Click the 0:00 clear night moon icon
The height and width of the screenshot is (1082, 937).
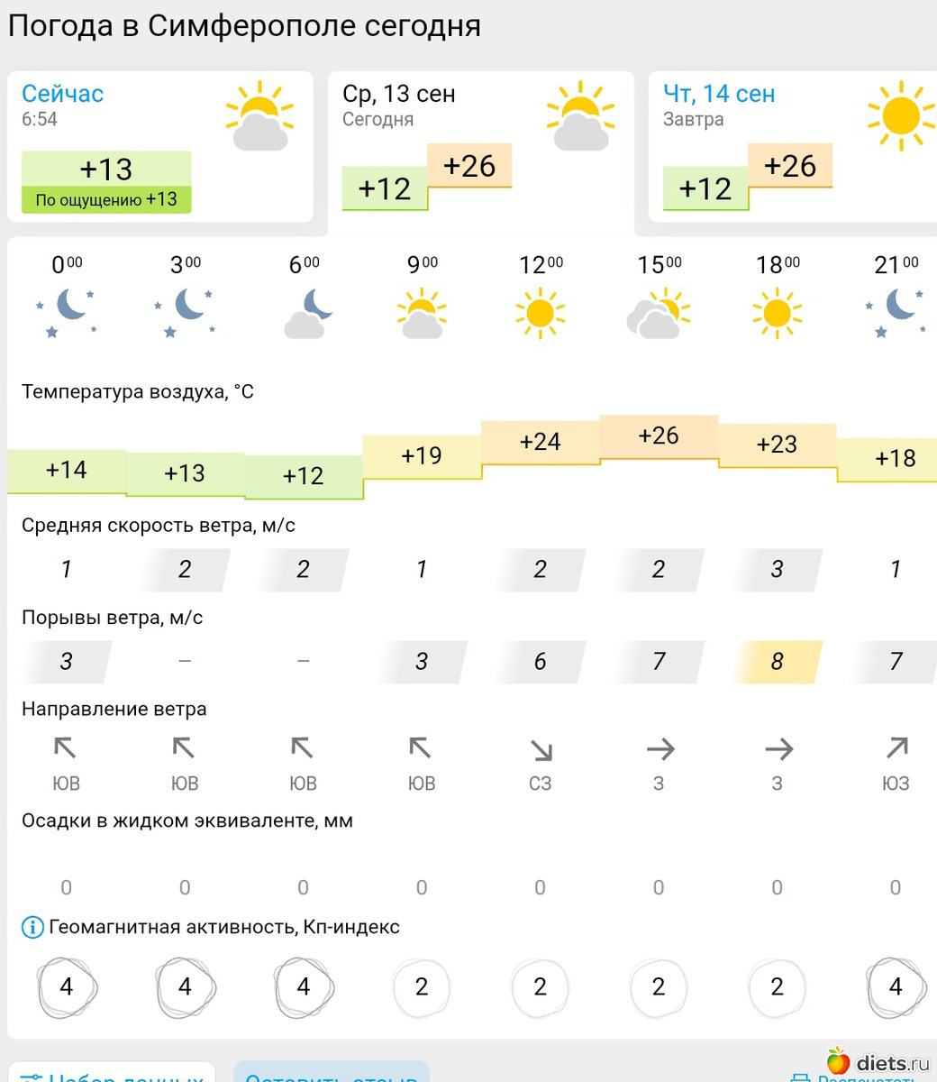point(66,312)
